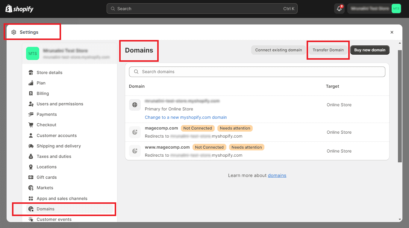Click the Shipping and delivery truck icon
The image size is (409, 228).
(31, 146)
